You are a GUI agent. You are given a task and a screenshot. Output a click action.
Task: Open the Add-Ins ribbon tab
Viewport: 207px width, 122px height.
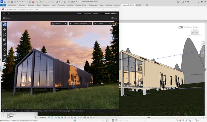click(117, 5)
